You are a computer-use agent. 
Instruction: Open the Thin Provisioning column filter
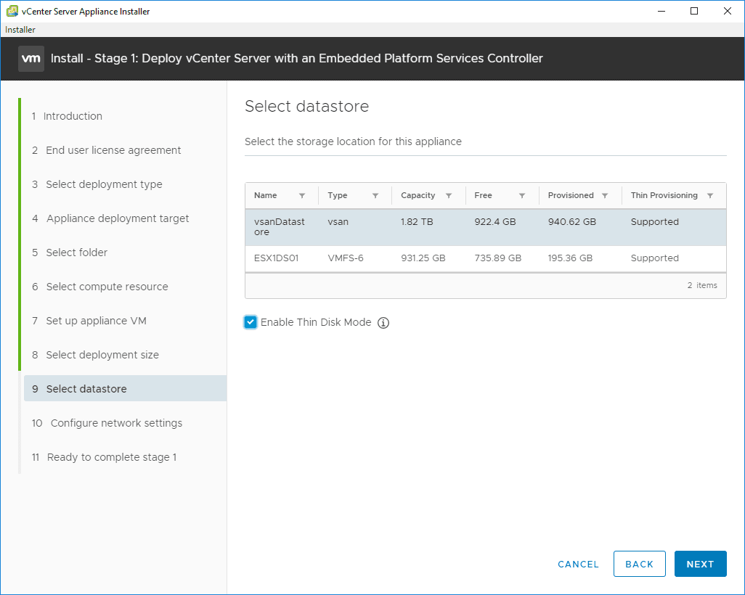pyautogui.click(x=710, y=196)
